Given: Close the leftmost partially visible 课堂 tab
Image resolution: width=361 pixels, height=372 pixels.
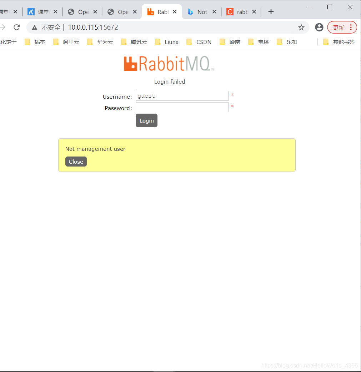Looking at the screenshot, I should point(15,12).
